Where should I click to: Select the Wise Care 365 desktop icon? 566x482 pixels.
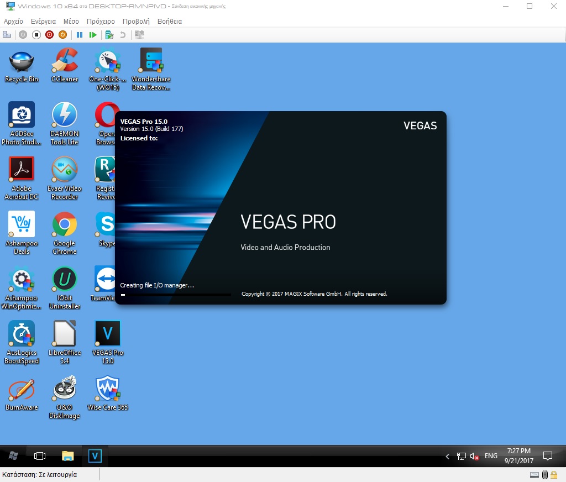point(108,394)
